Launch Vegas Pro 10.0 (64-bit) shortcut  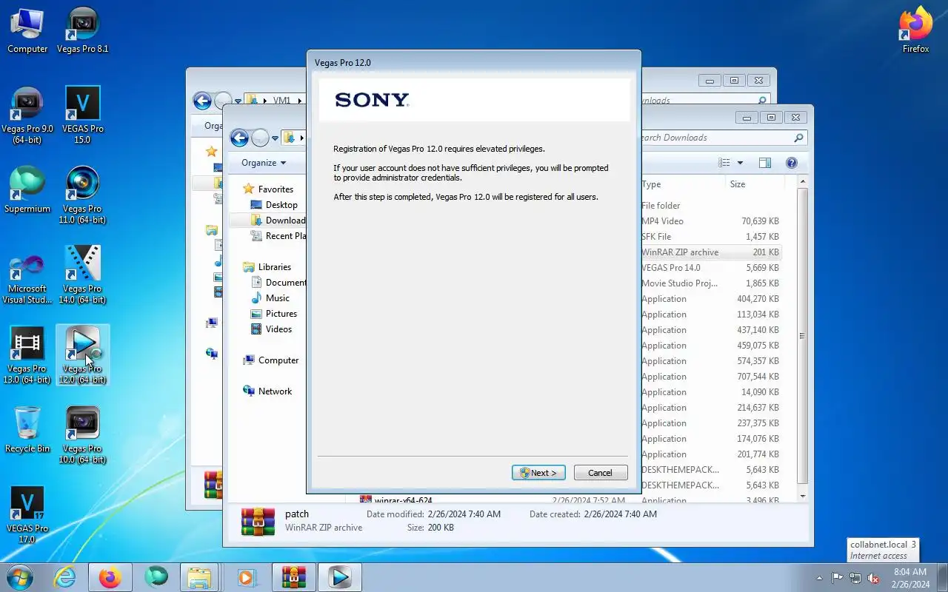point(83,435)
